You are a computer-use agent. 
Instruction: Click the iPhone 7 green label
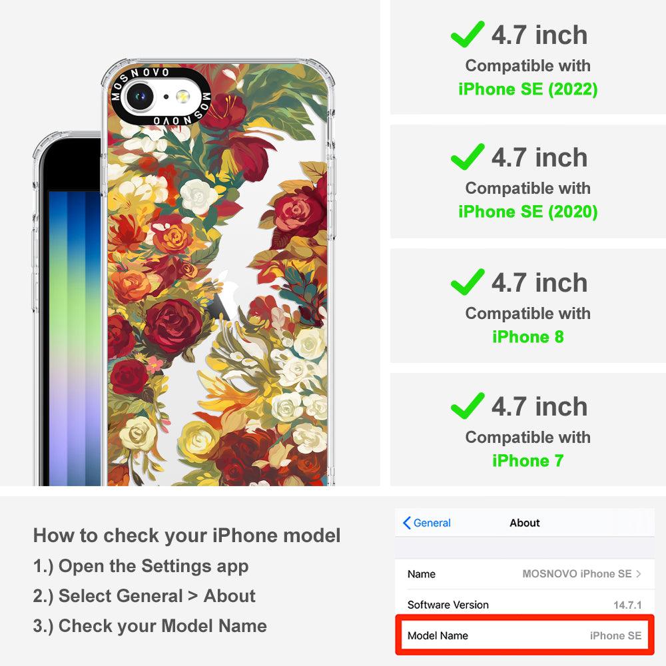528,461
